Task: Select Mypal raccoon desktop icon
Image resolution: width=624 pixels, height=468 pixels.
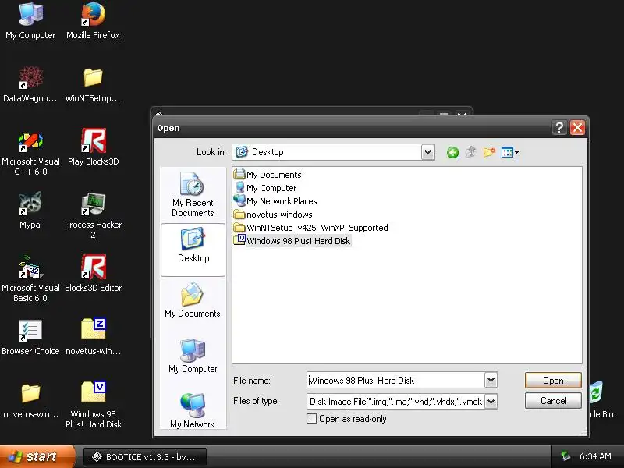Action: pos(30,210)
